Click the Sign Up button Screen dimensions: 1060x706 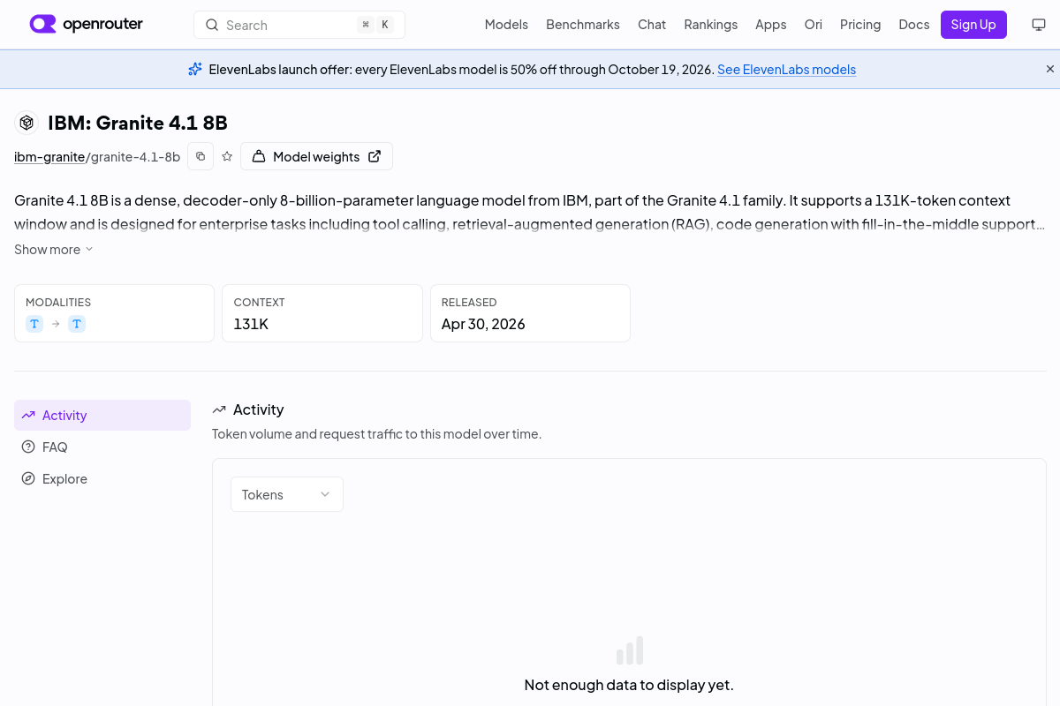coord(973,25)
